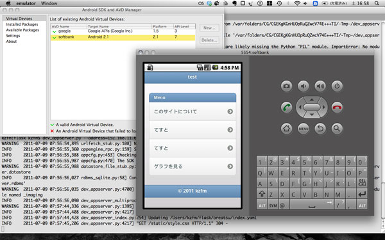Click the Q key on emulator keyboard

(x=262, y=172)
